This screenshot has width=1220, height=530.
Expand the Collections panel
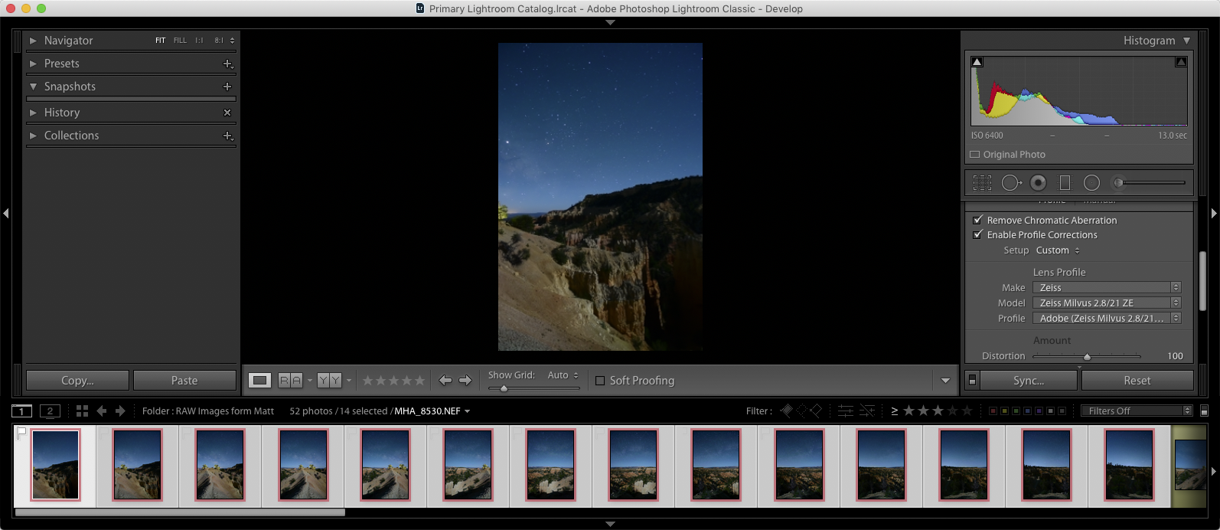pos(33,136)
